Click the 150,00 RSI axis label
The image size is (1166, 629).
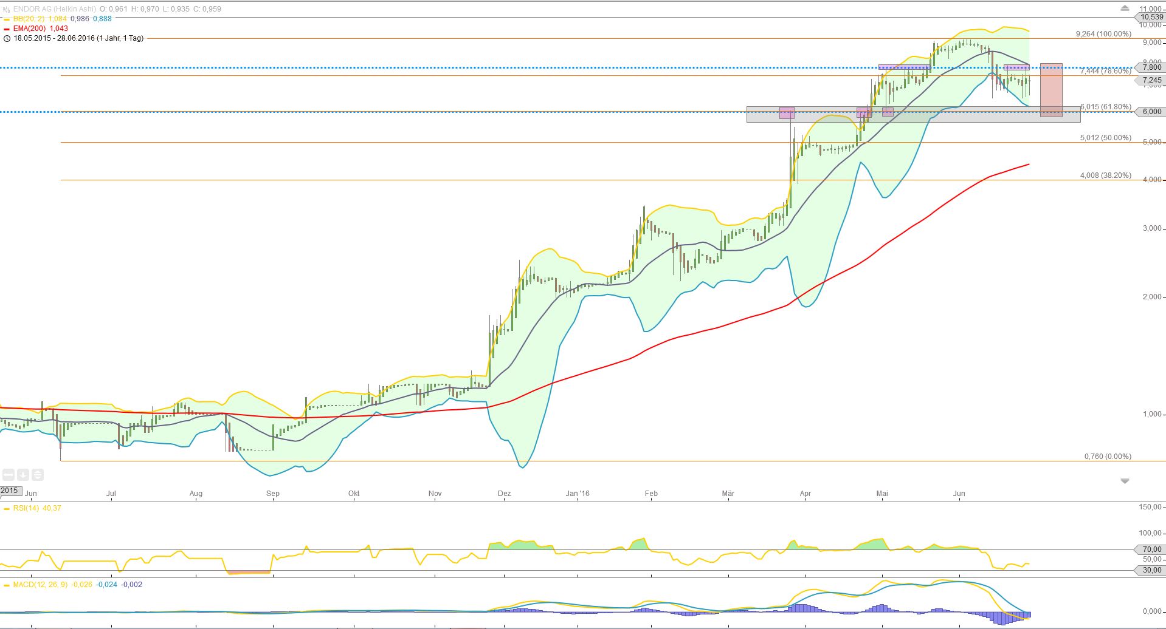(1151, 507)
